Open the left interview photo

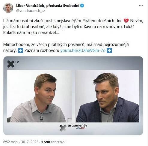(39, 96)
